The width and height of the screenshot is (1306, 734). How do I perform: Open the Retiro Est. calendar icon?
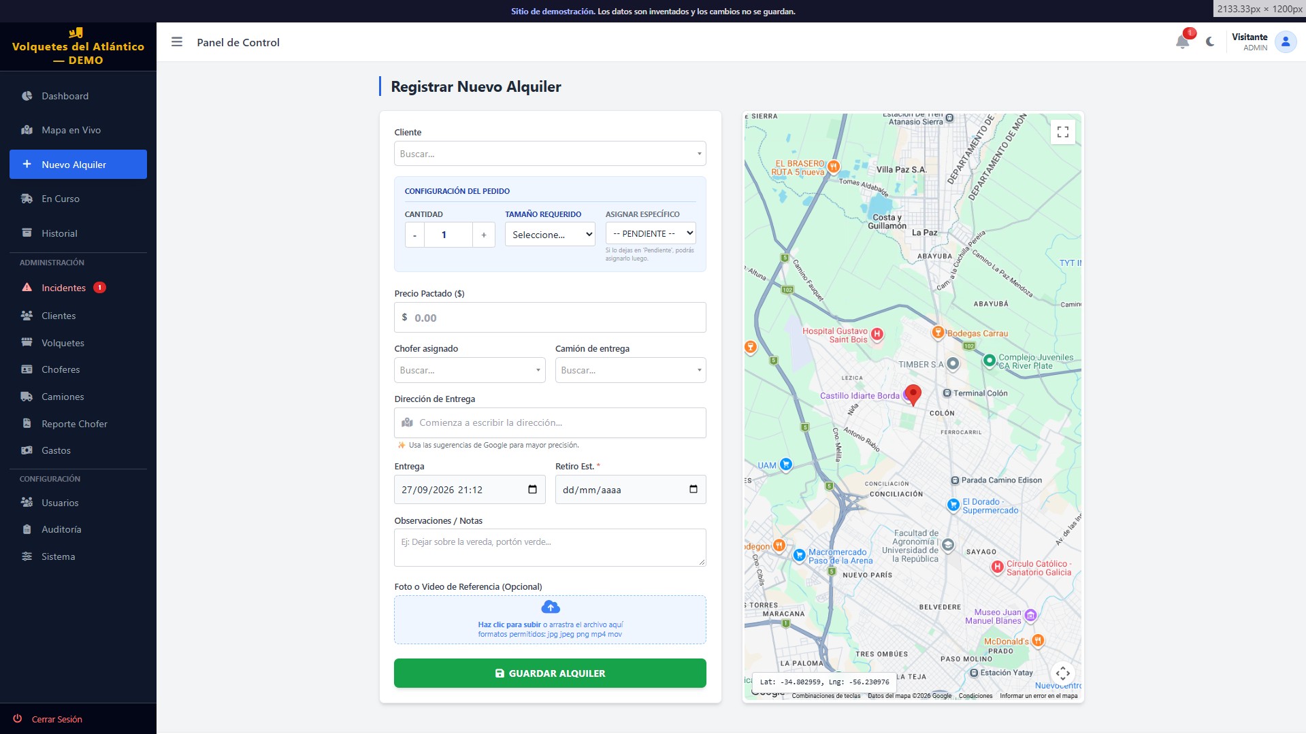click(x=693, y=489)
